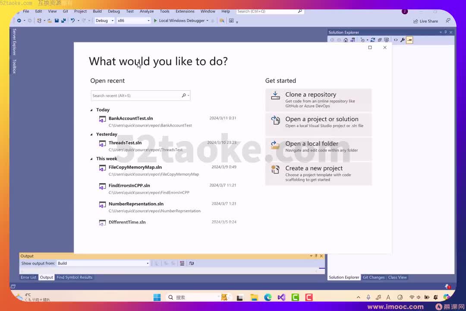Open the Server Explorer side tab

click(x=14, y=41)
